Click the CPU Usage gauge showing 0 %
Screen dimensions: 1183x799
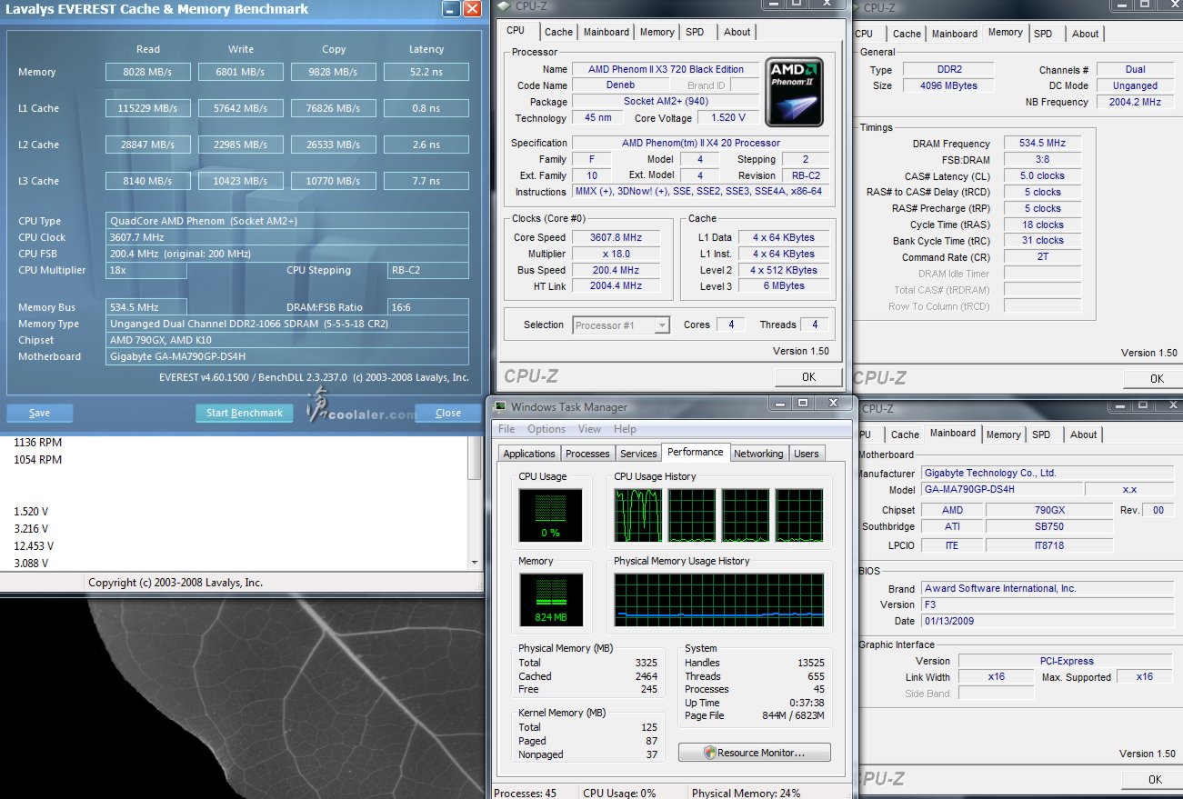[x=550, y=515]
